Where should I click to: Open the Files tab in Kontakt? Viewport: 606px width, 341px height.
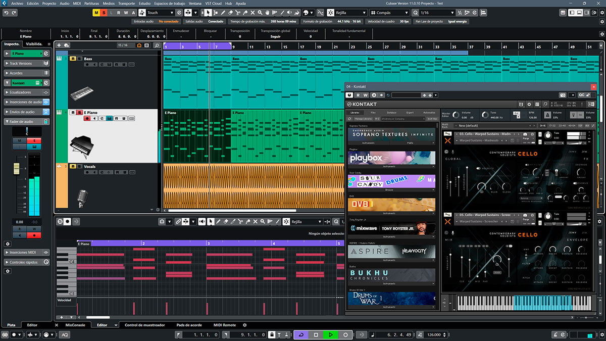(x=373, y=112)
